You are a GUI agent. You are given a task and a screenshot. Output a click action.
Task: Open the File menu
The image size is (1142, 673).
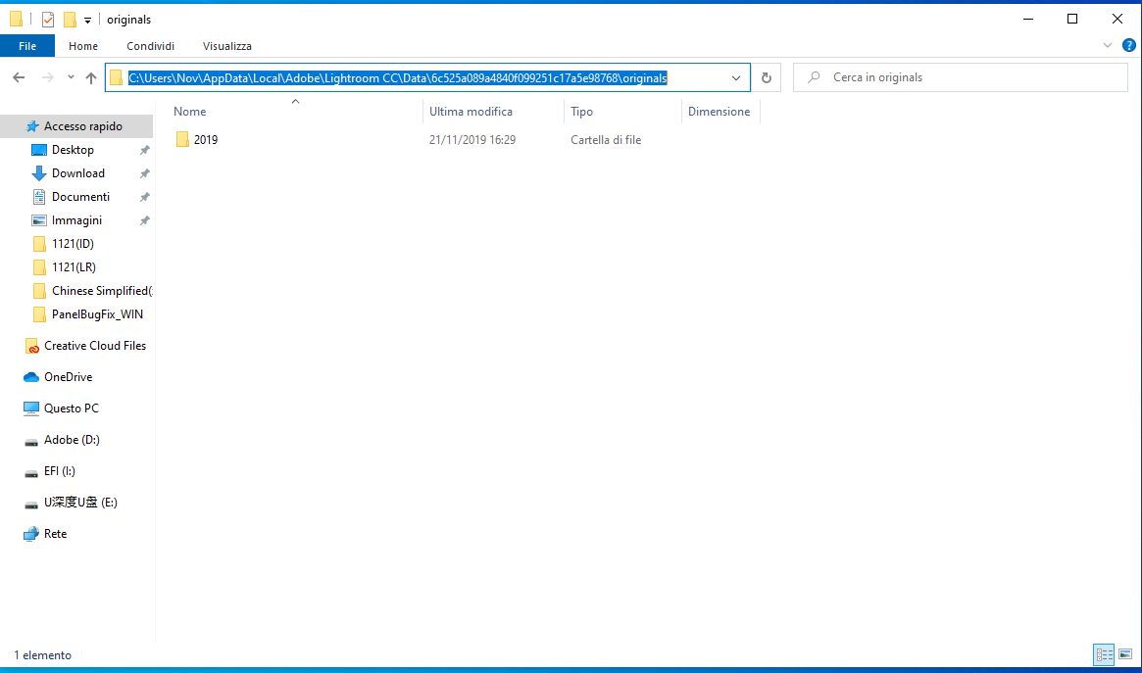[x=26, y=45]
